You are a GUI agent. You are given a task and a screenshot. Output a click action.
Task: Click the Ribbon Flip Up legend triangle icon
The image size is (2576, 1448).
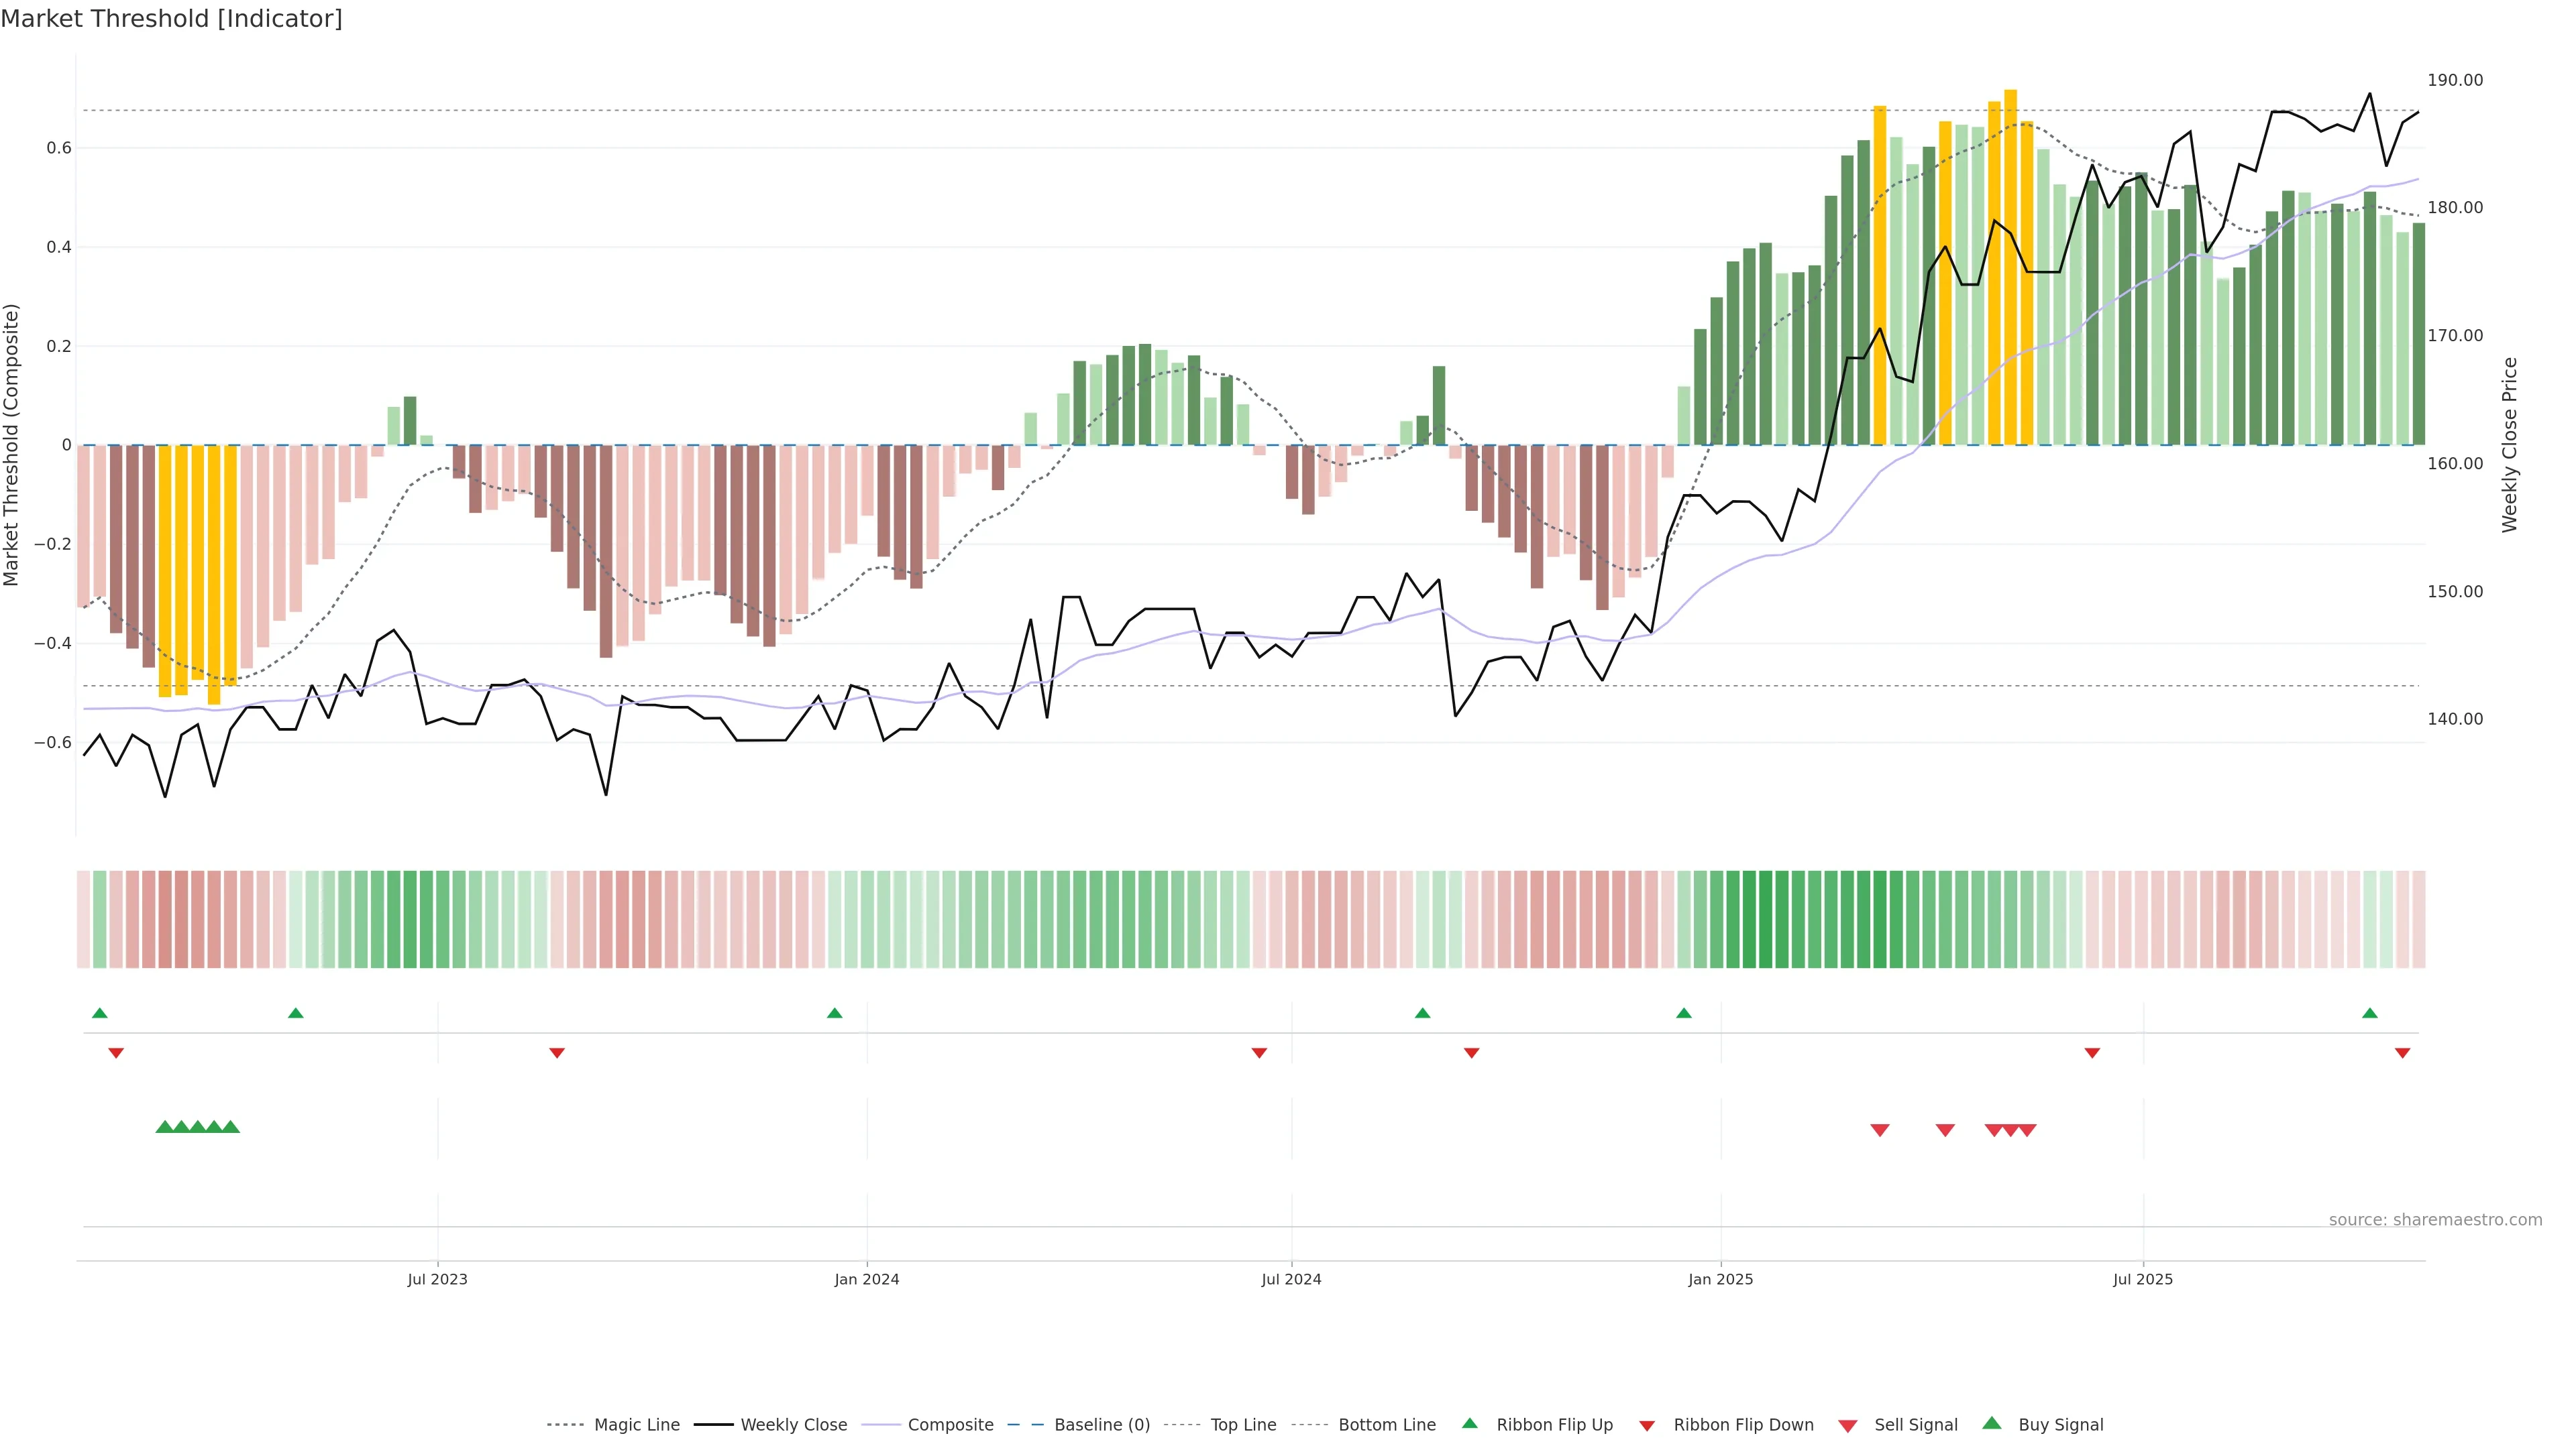[1469, 1423]
